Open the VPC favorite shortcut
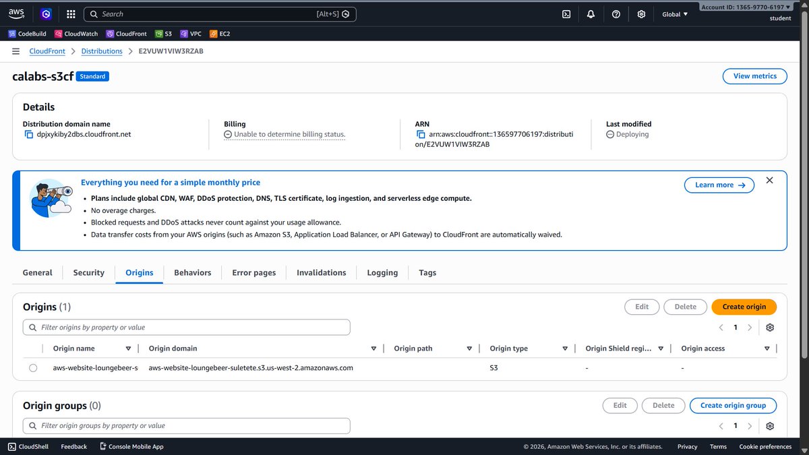The image size is (809, 455). [x=191, y=34]
